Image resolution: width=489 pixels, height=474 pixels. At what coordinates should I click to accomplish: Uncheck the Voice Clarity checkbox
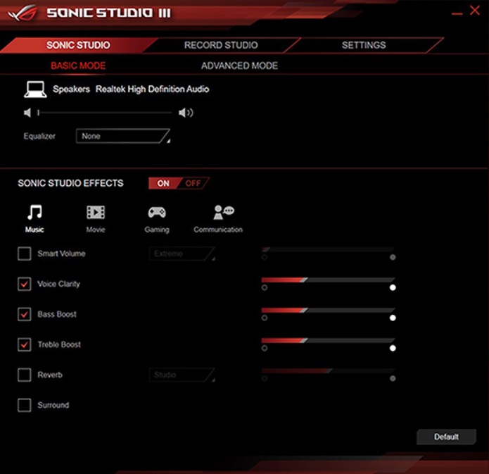25,284
